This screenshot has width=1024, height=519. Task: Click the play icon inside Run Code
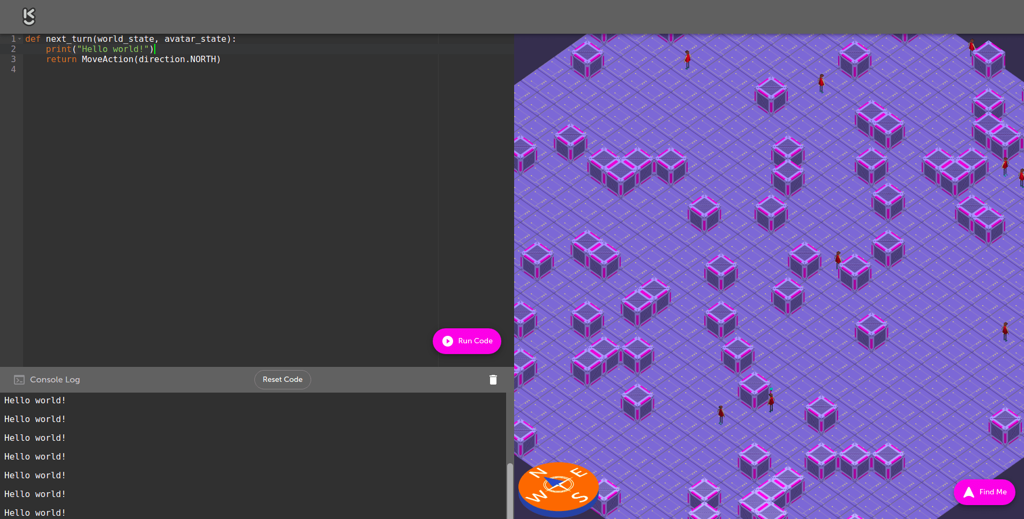click(448, 341)
